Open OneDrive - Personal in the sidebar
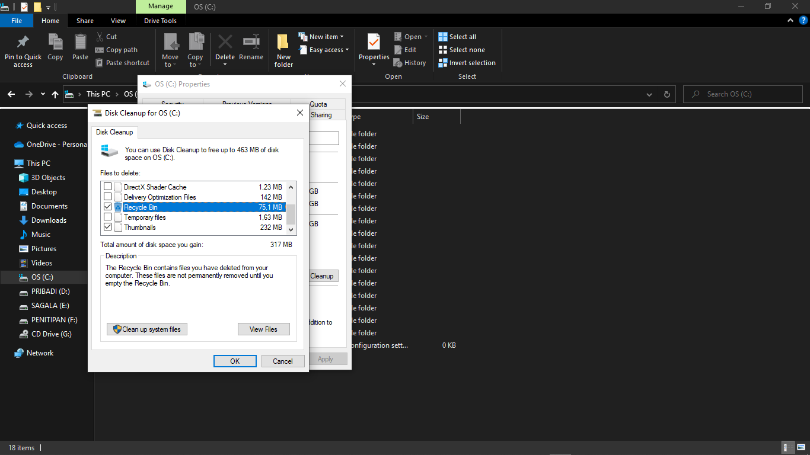 tap(50, 145)
